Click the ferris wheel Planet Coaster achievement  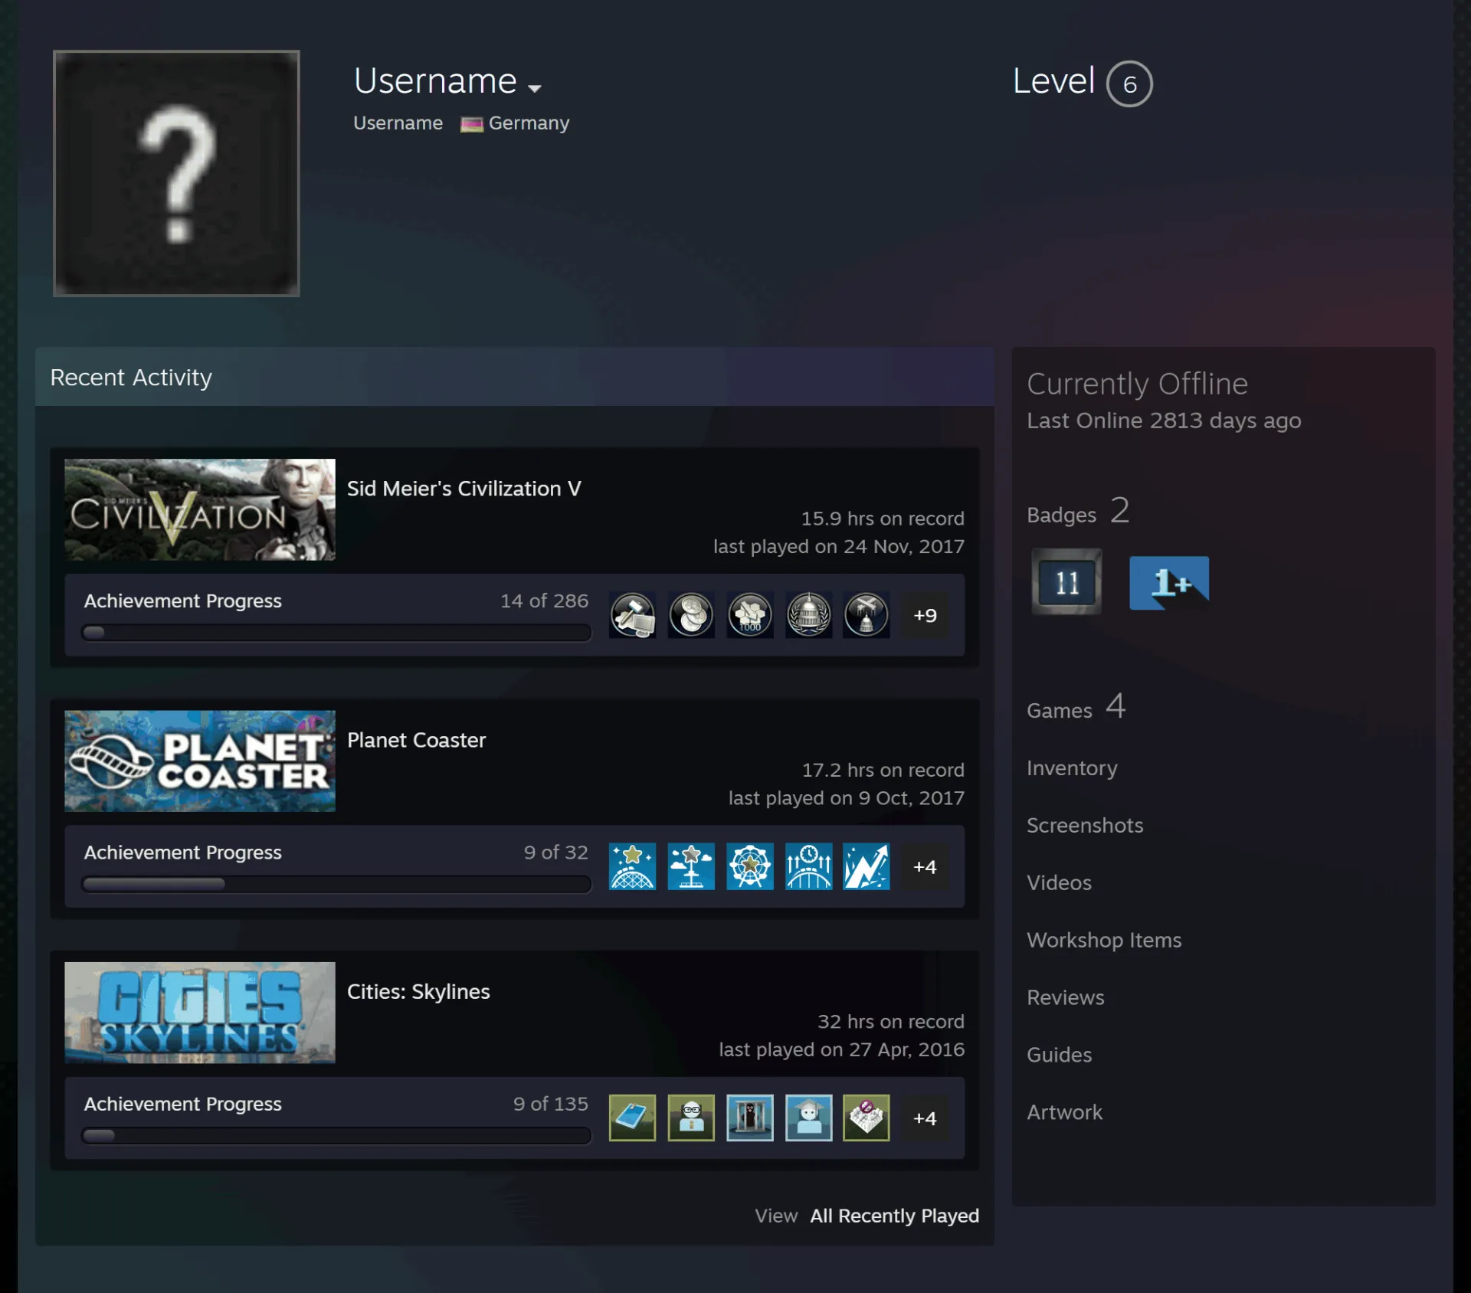pyautogui.click(x=749, y=866)
